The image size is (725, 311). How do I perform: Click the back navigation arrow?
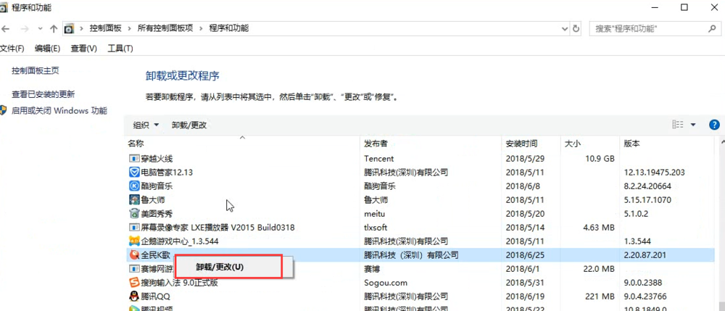pyautogui.click(x=5, y=29)
